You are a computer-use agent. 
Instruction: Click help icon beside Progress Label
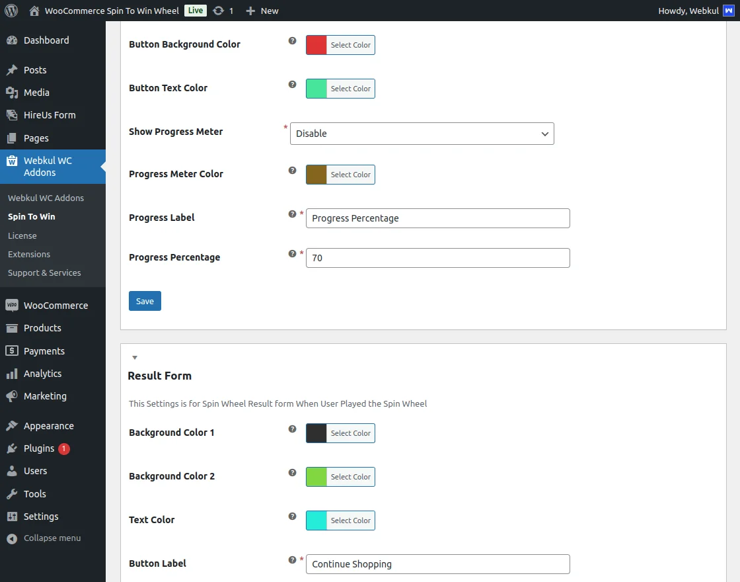[x=293, y=214]
